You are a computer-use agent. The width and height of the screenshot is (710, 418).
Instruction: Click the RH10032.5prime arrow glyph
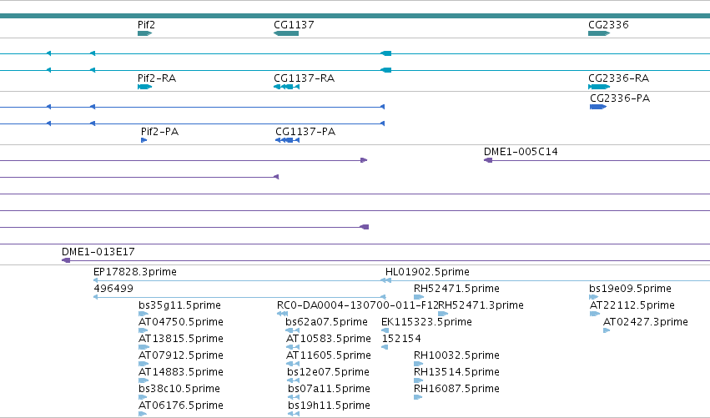pyautogui.click(x=418, y=364)
